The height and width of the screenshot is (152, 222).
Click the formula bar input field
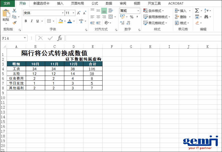click(144, 38)
